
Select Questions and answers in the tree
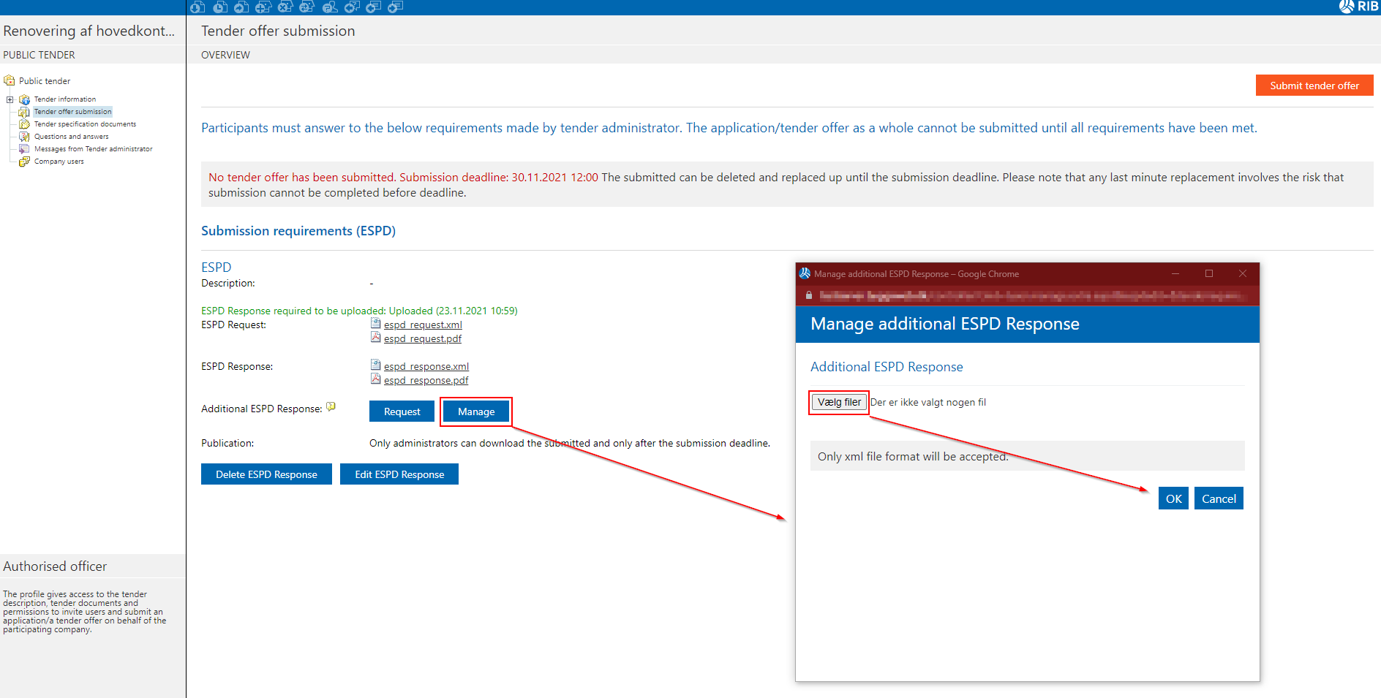71,136
